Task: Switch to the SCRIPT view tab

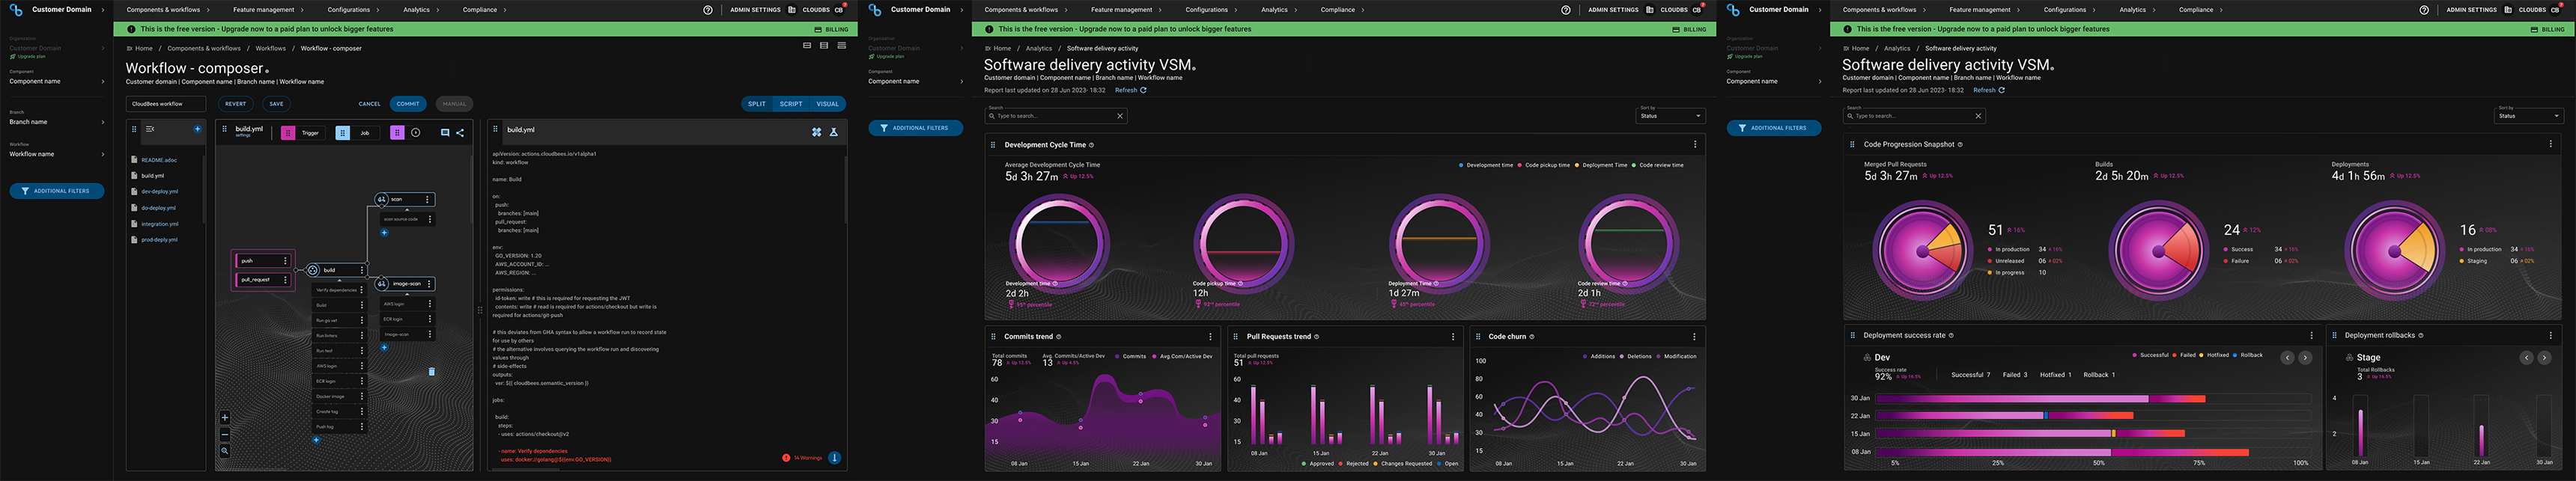Action: click(791, 104)
